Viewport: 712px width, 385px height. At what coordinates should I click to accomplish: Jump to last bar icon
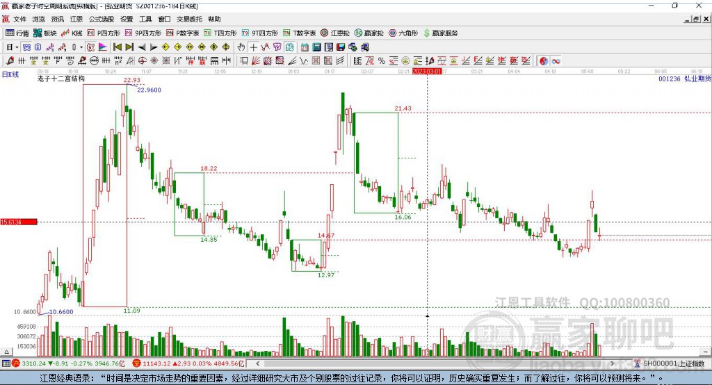[x=129, y=47]
